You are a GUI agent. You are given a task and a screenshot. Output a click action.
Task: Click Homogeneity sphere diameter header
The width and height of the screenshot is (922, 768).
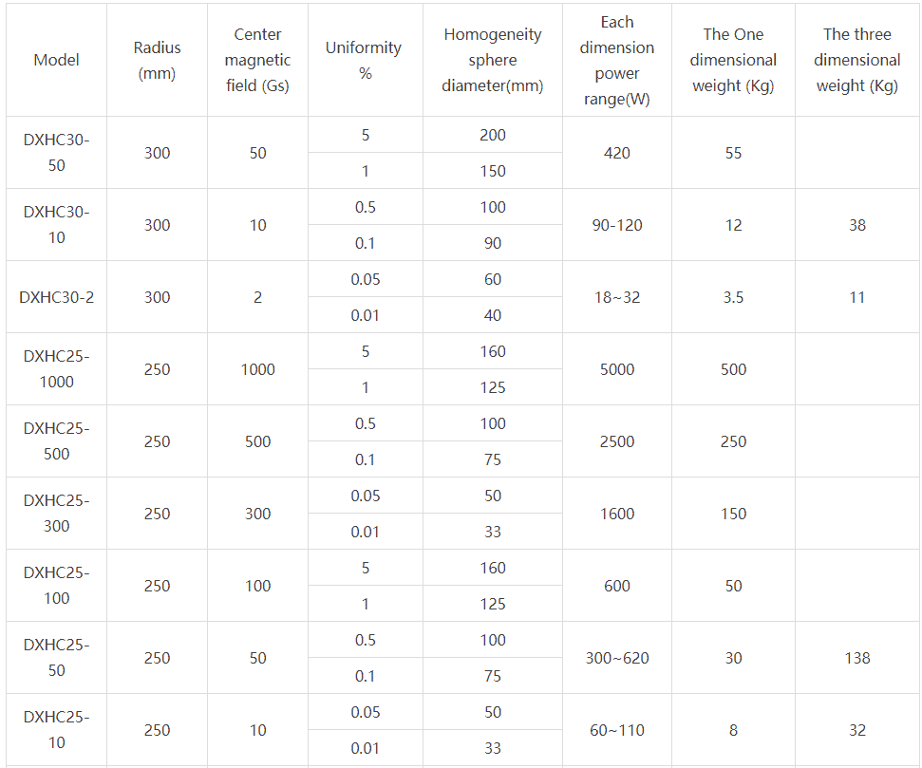point(493,60)
